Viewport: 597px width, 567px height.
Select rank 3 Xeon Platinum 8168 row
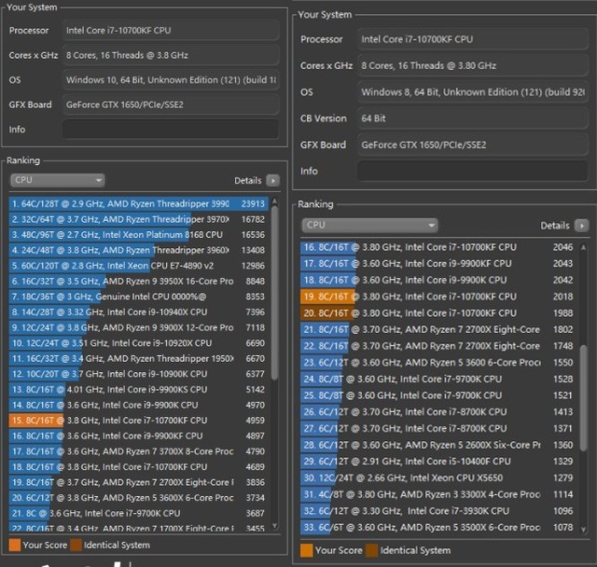(x=139, y=235)
